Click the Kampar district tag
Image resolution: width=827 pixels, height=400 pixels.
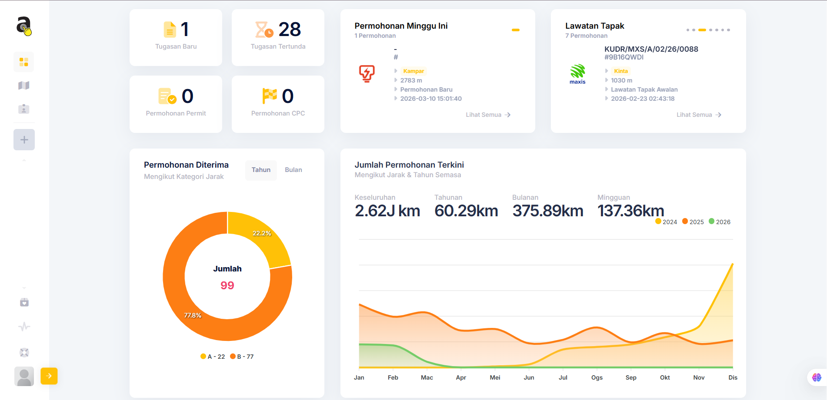(413, 71)
